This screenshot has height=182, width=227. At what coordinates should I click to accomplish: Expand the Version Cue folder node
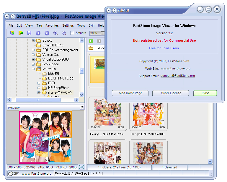tap(33, 55)
